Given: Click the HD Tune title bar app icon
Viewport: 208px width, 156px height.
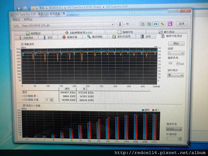Looking at the screenshot, I should 12,14.
